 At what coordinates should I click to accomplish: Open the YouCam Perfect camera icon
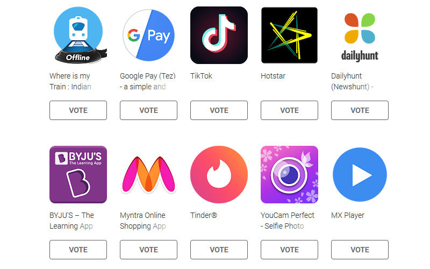coord(289,174)
